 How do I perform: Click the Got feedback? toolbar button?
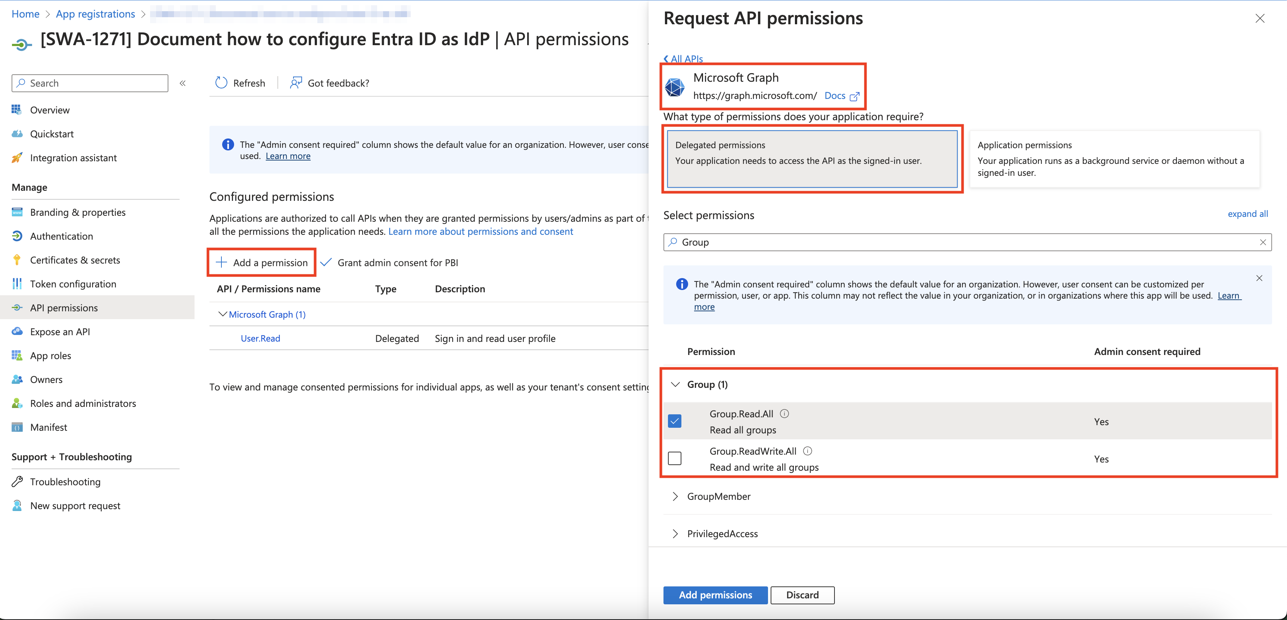coord(330,82)
